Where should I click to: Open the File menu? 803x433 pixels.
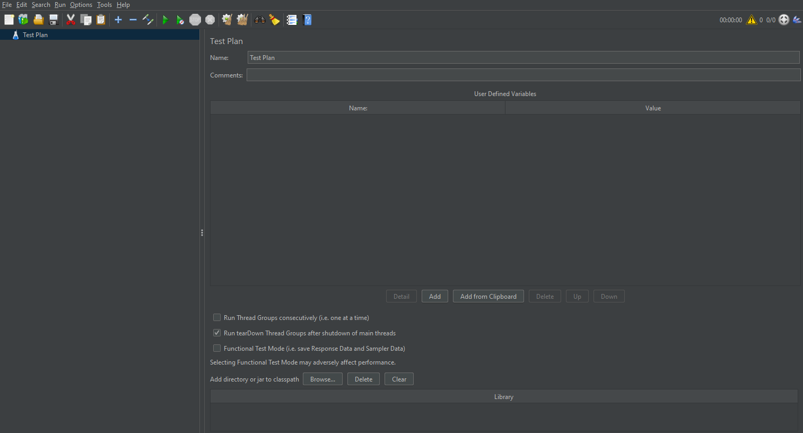point(7,5)
